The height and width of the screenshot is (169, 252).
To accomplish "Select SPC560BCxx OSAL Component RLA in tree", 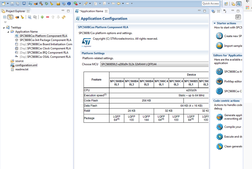I will click(x=45, y=57).
